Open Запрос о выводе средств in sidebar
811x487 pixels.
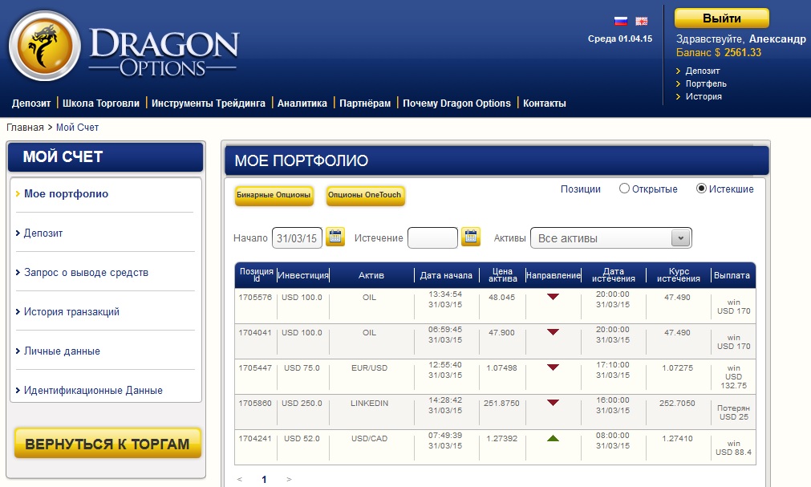86,273
